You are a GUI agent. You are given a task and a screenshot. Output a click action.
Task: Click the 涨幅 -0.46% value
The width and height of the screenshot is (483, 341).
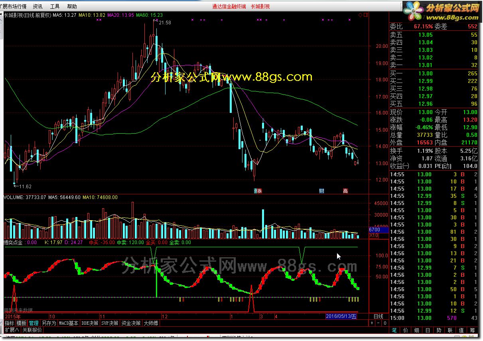click(x=424, y=128)
